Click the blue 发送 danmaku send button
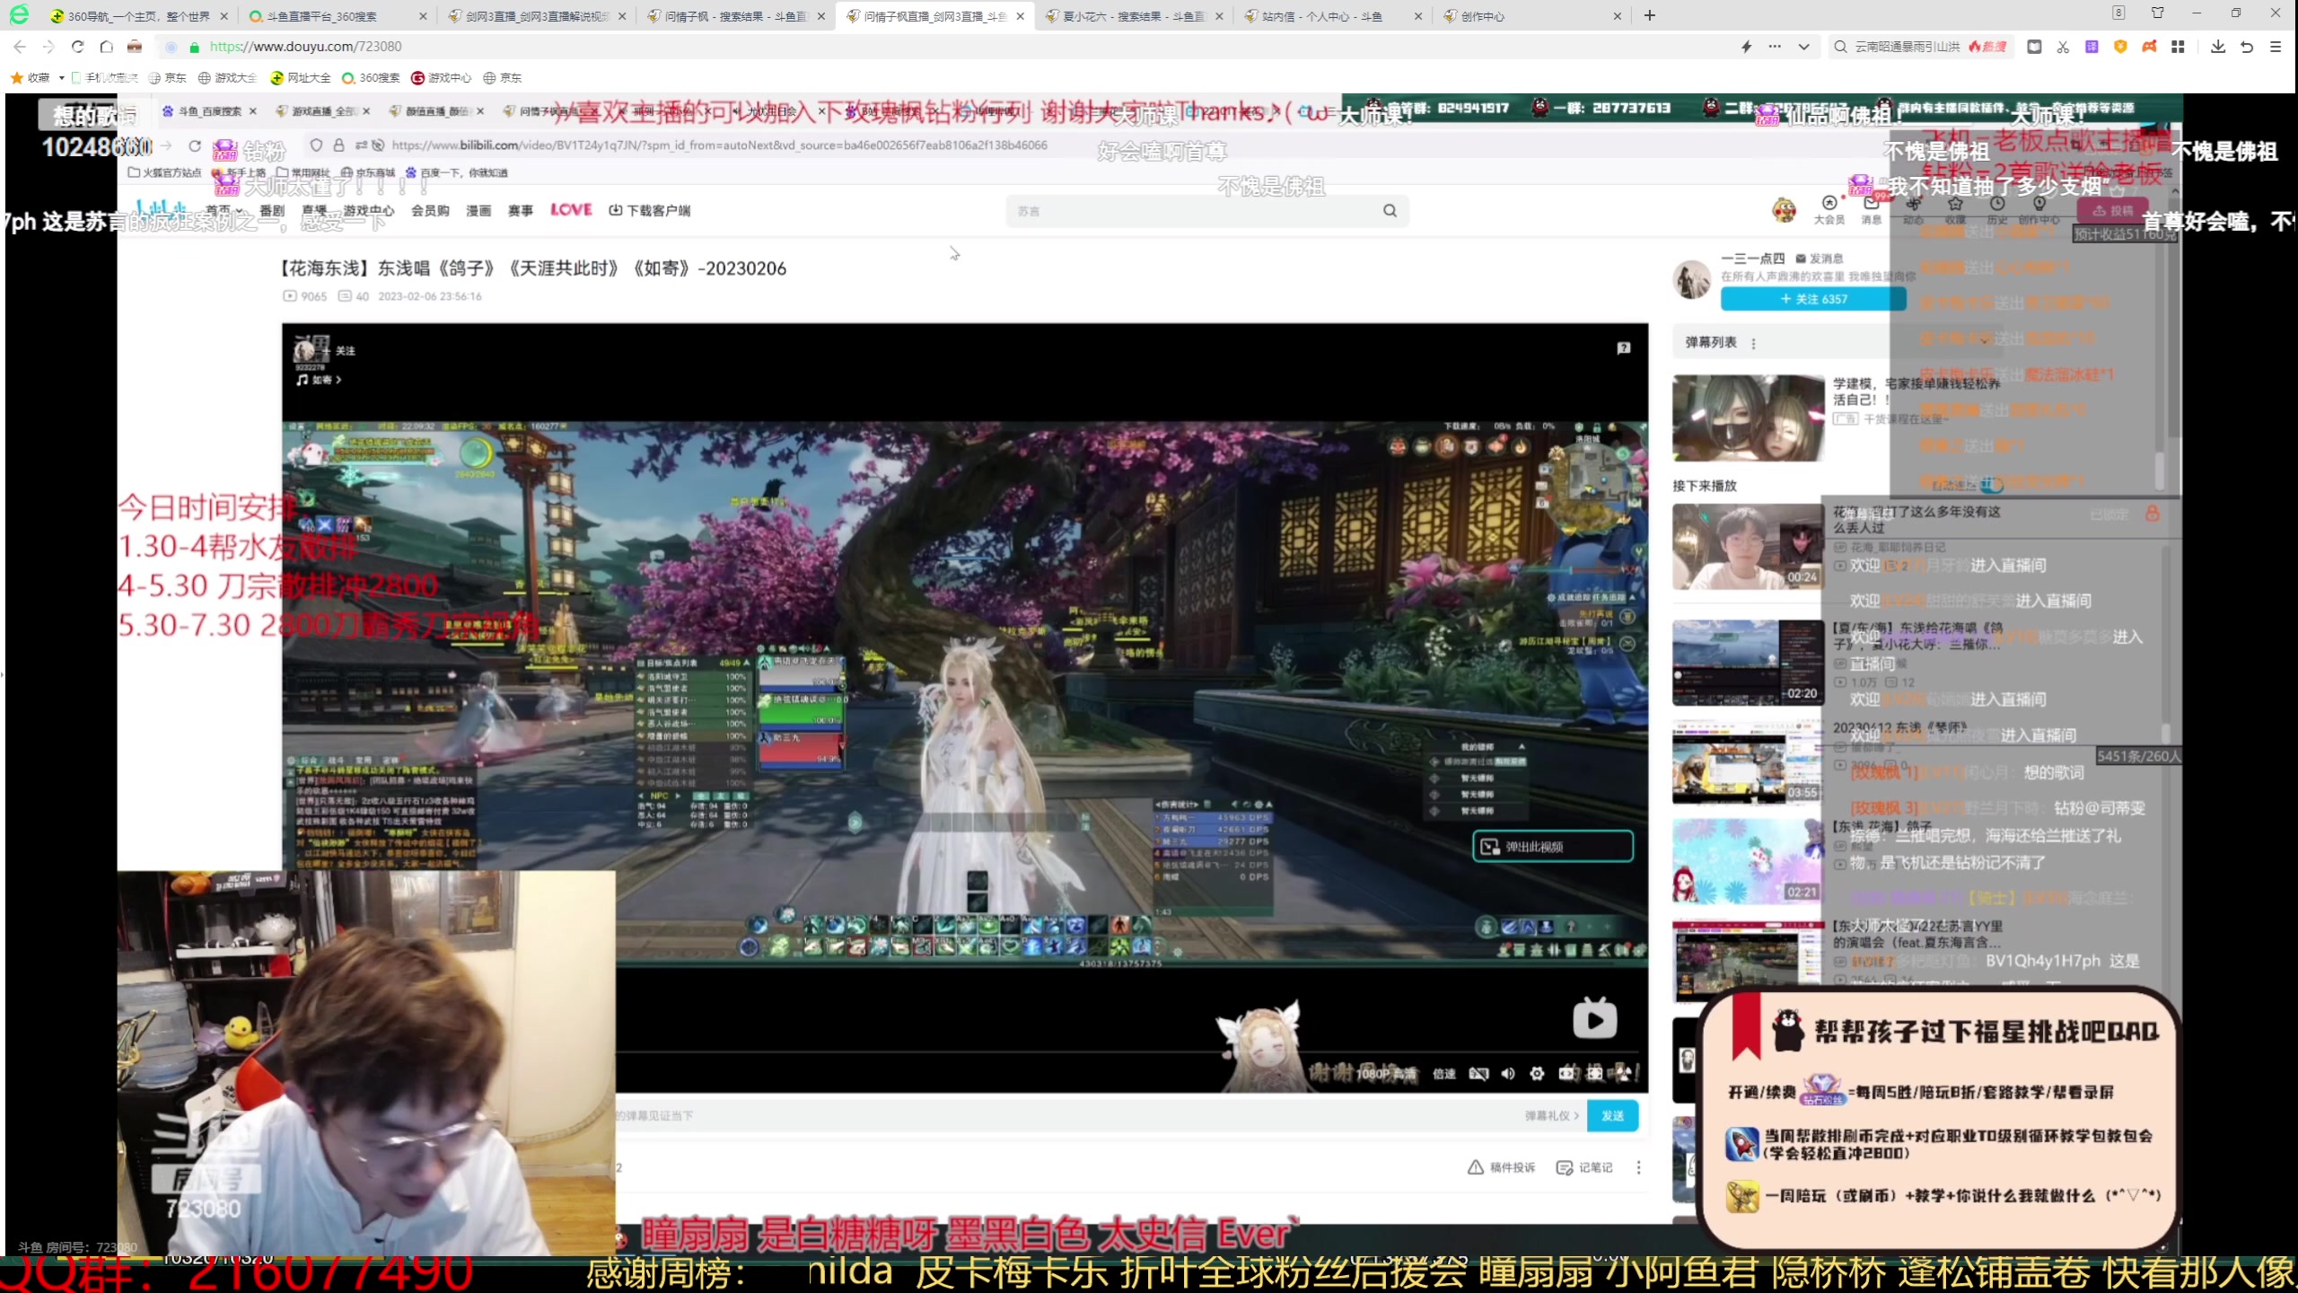This screenshot has width=2298, height=1293. (1612, 1116)
